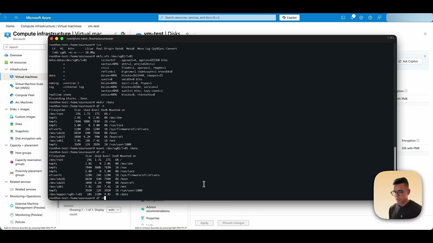Click the Proximity placement groups icon
This screenshot has width=433, height=243.
(12, 173)
